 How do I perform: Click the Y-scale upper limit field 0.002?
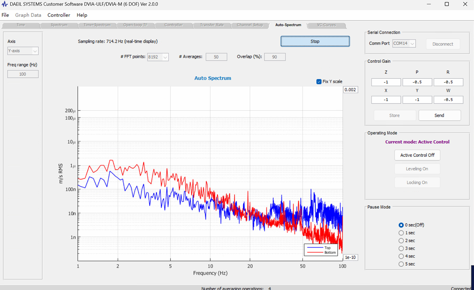click(x=351, y=89)
